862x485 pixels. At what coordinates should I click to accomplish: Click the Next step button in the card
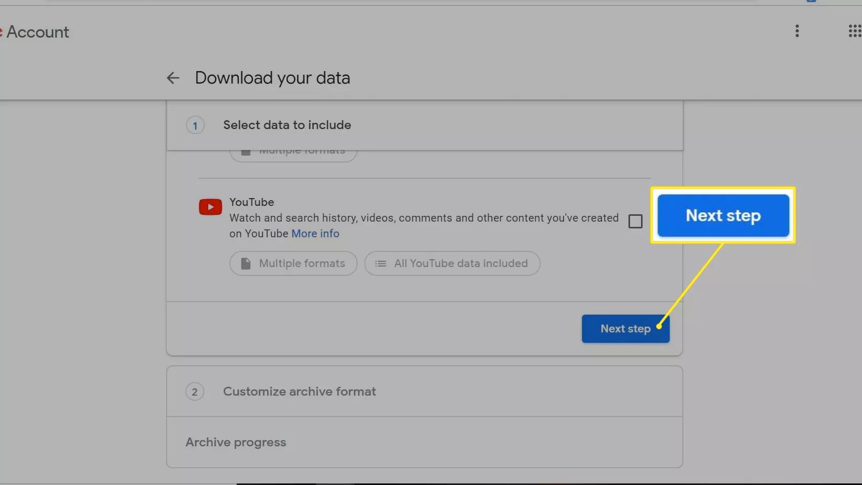coord(625,329)
